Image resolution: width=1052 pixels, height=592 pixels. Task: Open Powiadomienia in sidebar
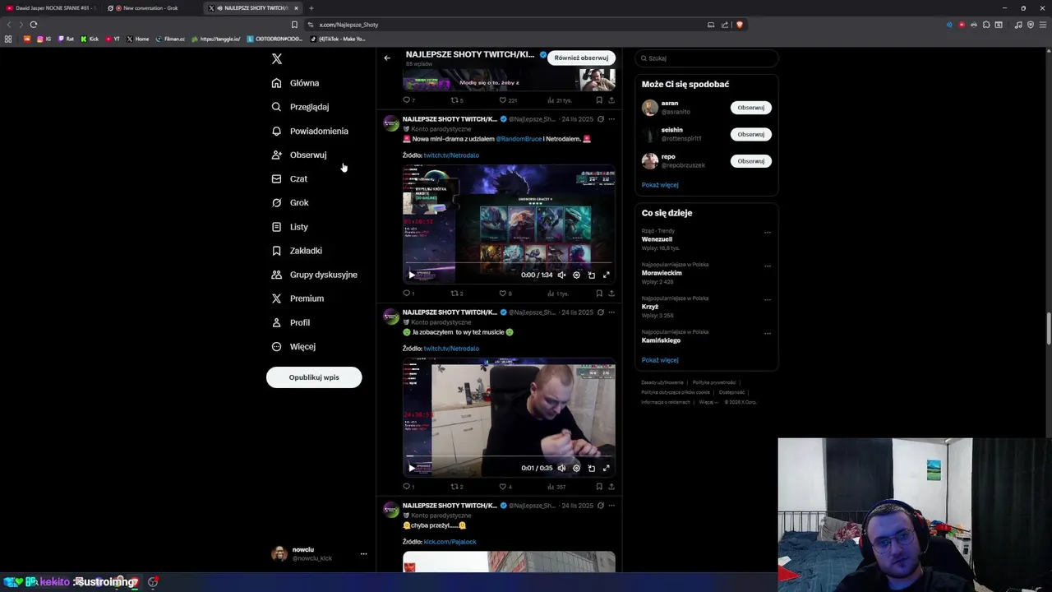click(x=310, y=131)
